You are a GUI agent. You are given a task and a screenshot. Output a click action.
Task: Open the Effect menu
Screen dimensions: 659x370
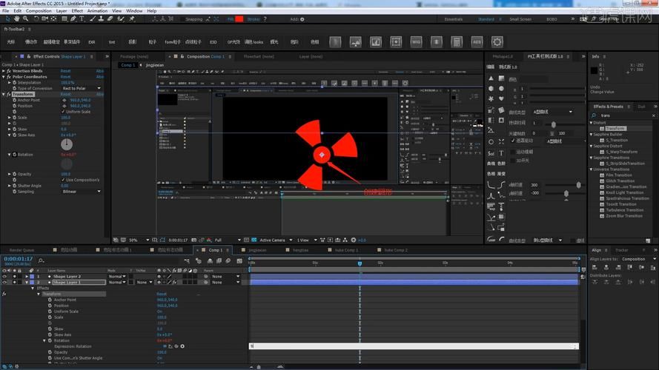click(x=77, y=11)
